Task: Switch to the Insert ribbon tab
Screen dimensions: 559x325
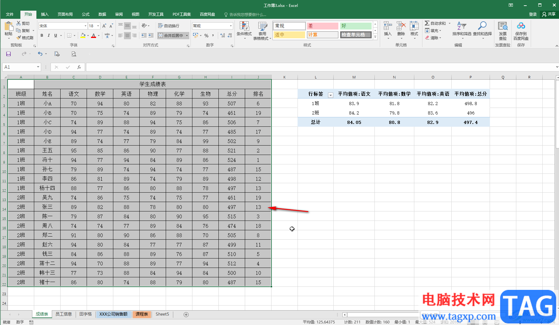Action: (45, 14)
